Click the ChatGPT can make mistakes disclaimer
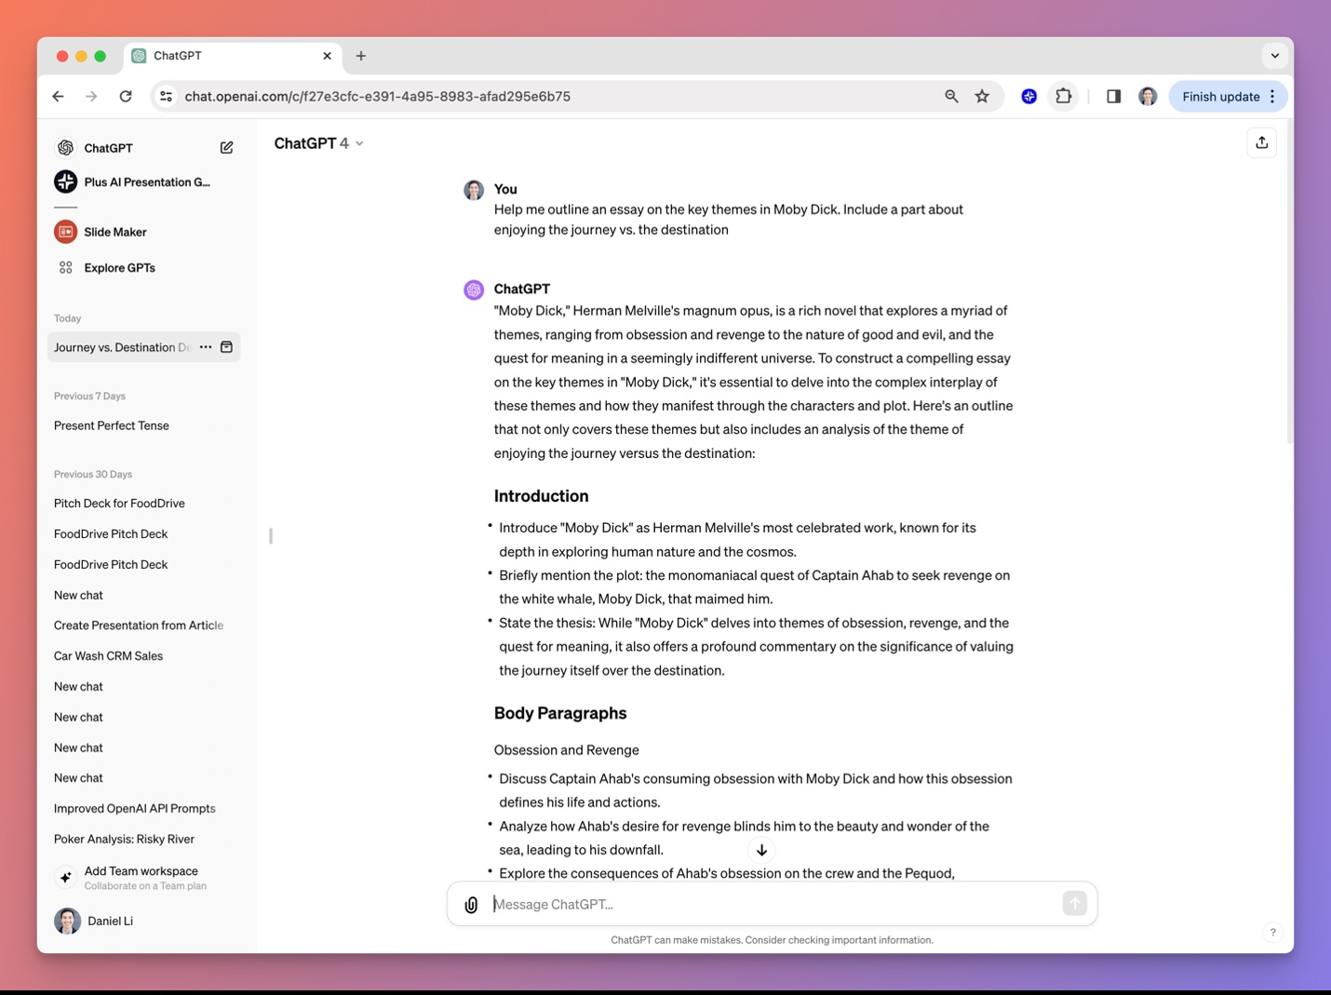Screen dimensions: 1331x995 (772, 940)
